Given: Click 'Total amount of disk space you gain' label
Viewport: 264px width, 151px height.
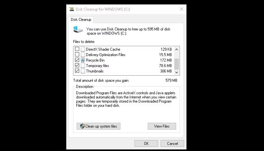Looking at the screenshot, I should click(101, 80).
